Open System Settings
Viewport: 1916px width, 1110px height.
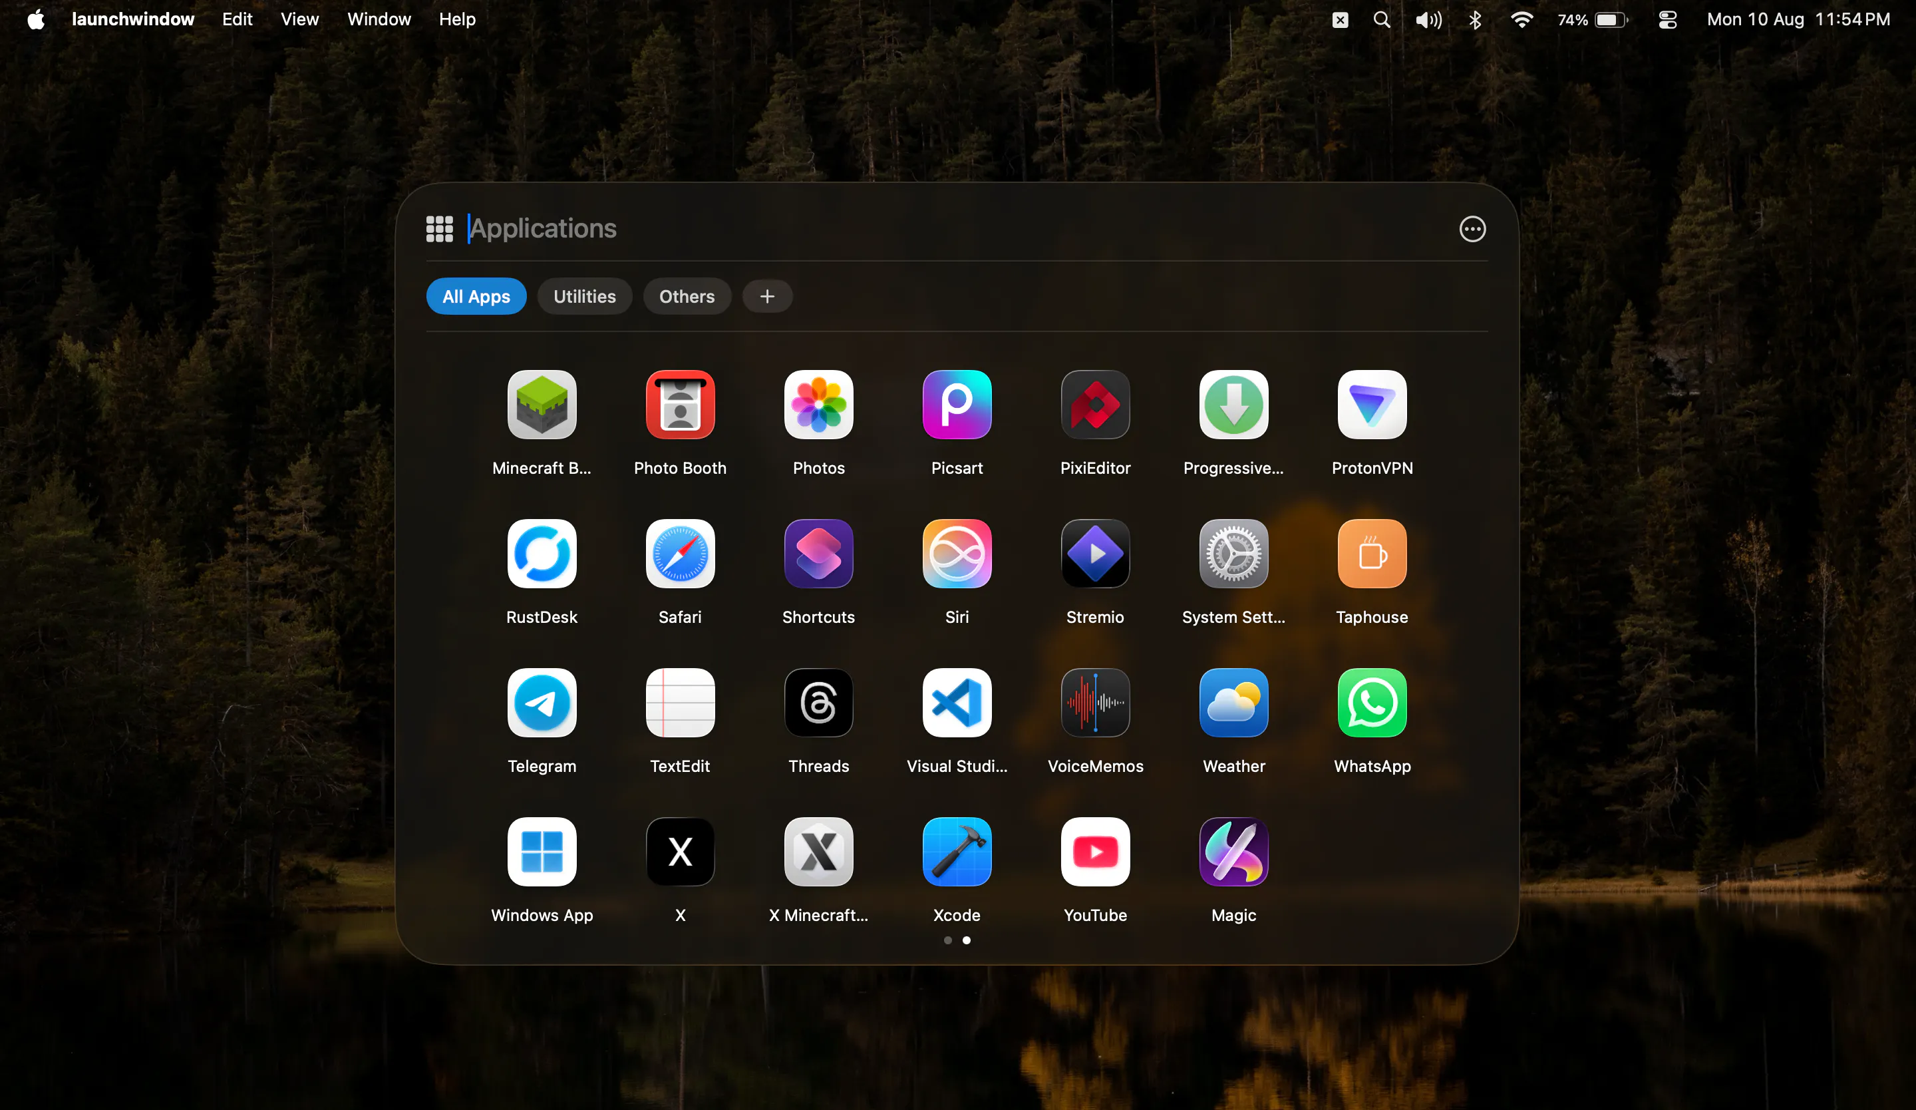coord(1233,554)
